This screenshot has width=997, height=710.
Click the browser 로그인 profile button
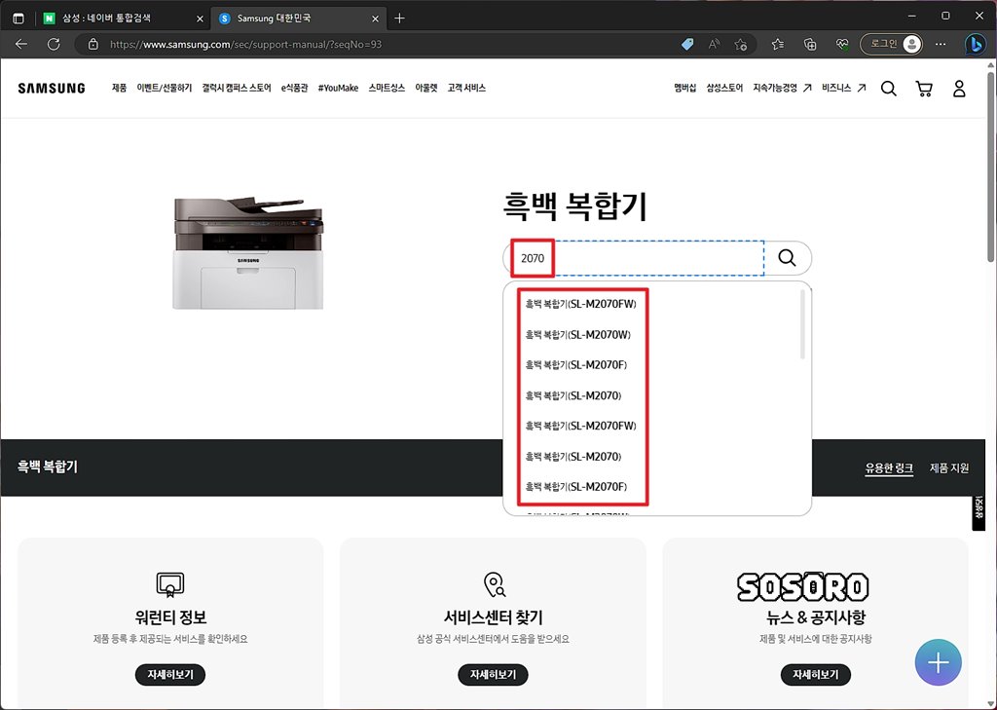pyautogui.click(x=891, y=44)
